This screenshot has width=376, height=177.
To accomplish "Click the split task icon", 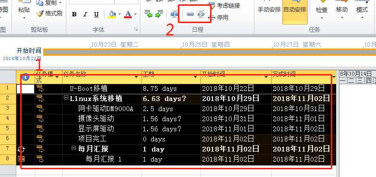I will 175,14.
